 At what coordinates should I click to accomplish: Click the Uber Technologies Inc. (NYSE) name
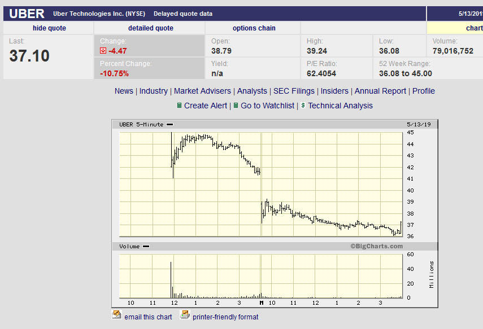(x=99, y=14)
